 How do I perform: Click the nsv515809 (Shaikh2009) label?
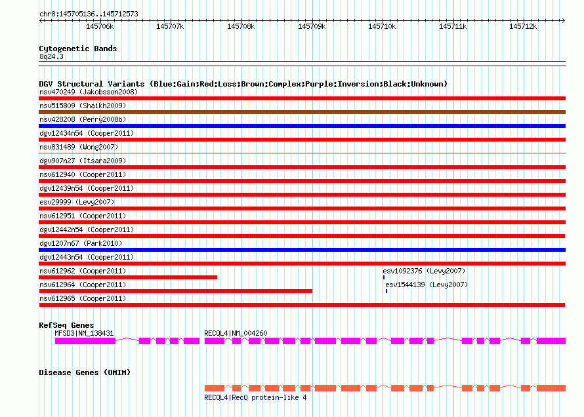click(83, 106)
